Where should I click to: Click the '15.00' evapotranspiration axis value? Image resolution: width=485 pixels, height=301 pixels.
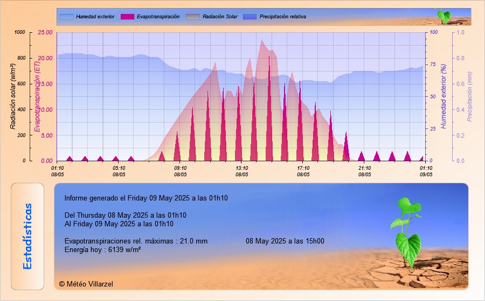point(45,84)
